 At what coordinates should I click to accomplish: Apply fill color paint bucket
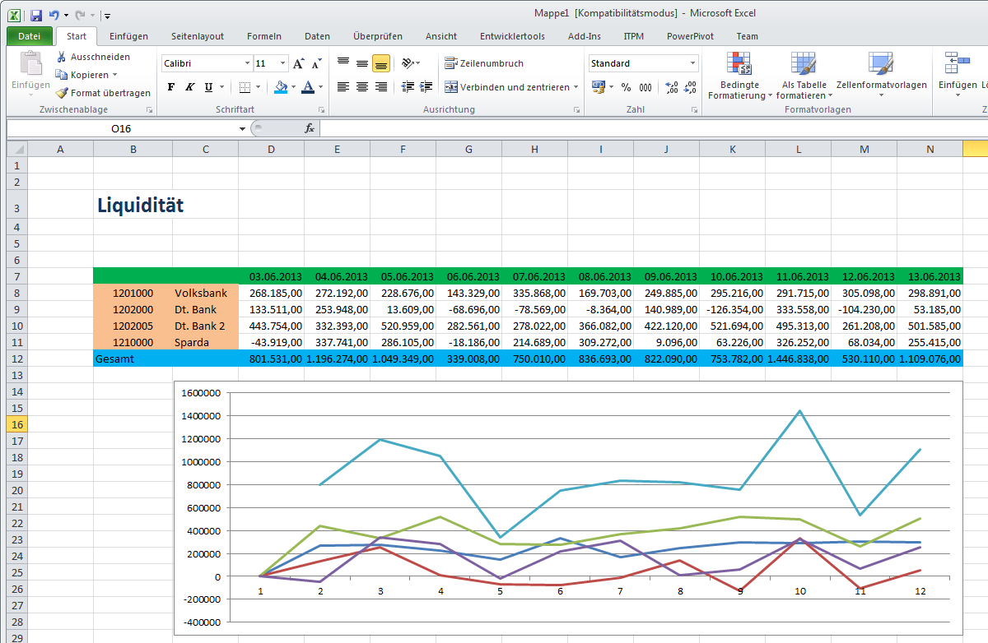pos(281,87)
